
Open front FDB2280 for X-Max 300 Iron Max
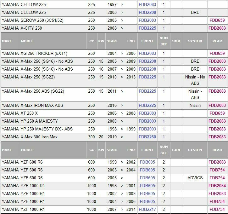click(x=147, y=137)
